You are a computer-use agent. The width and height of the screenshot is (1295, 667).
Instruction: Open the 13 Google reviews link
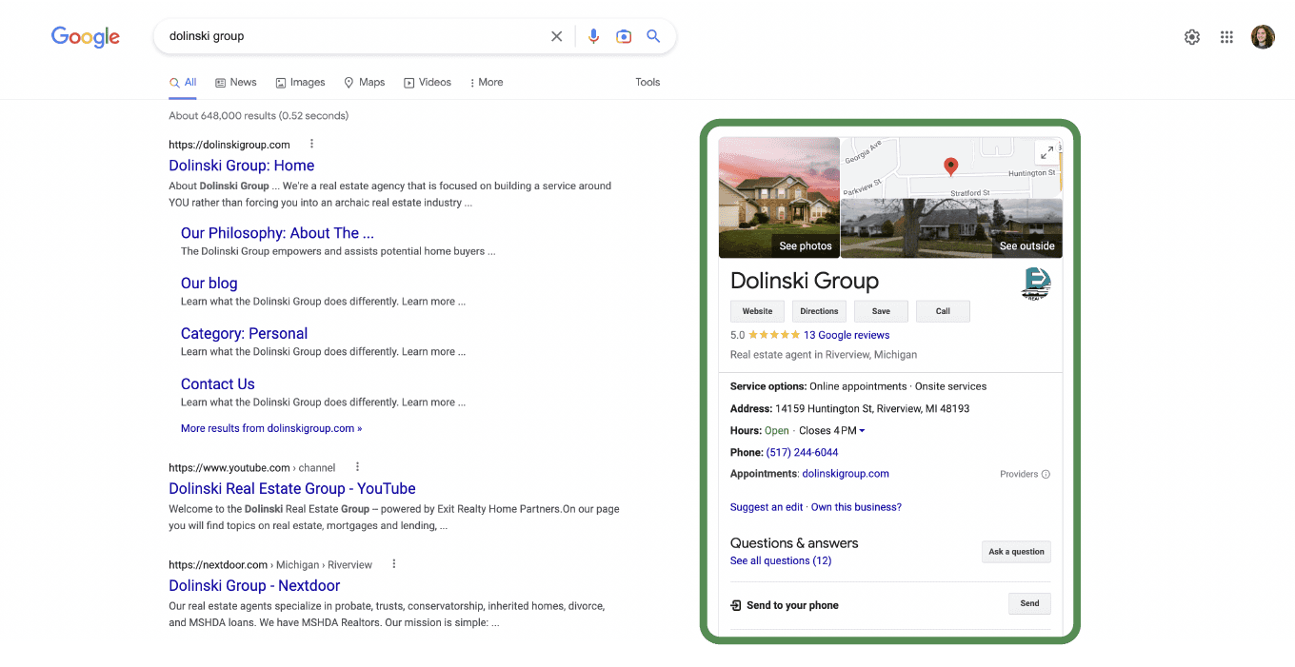847,335
